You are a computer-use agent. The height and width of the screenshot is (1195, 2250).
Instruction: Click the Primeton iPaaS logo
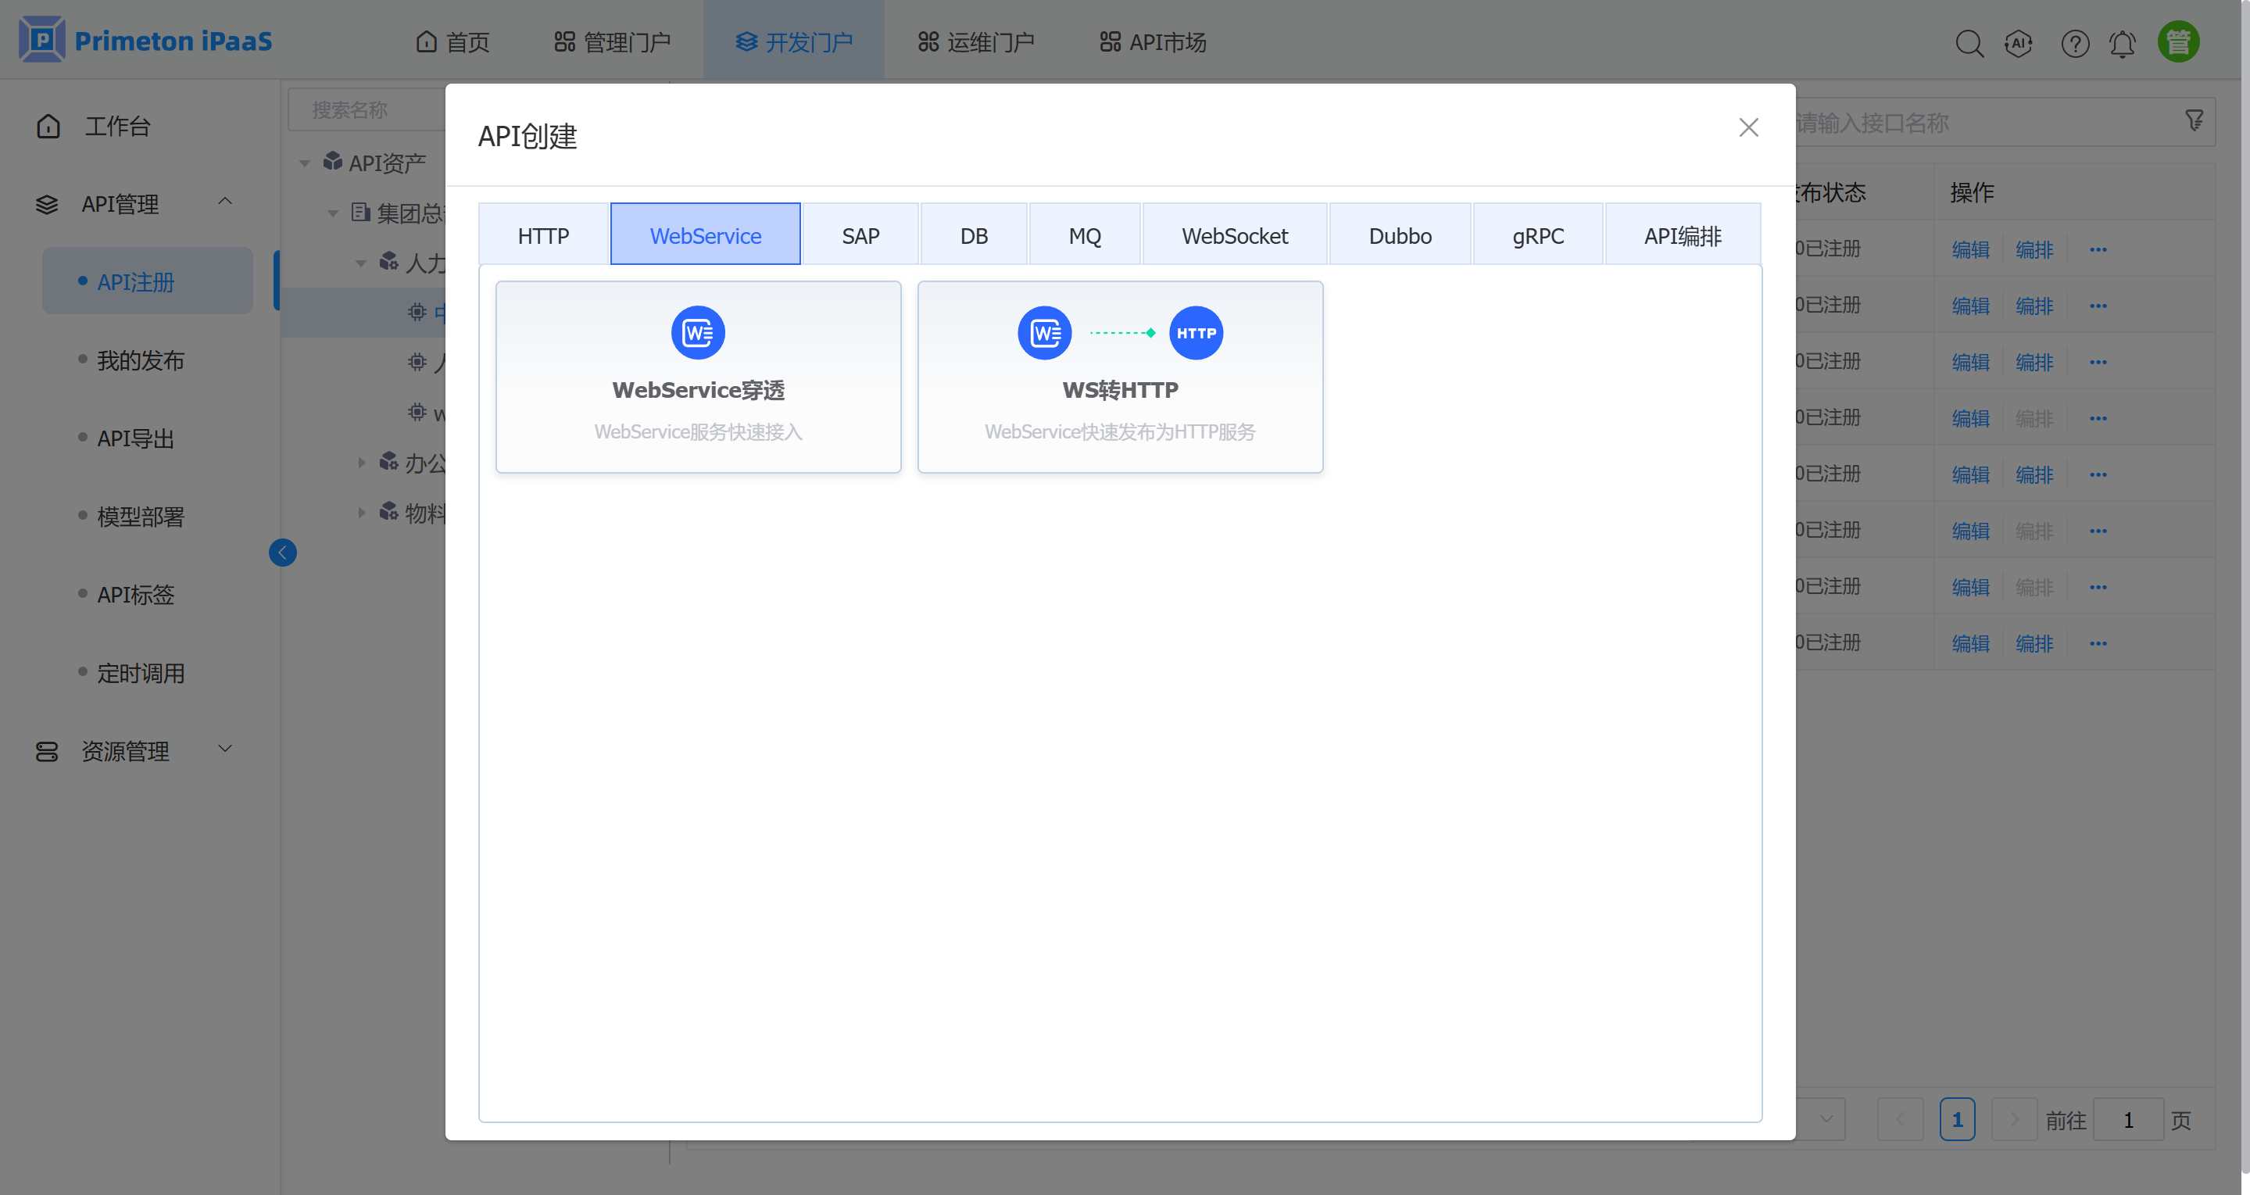[x=145, y=41]
